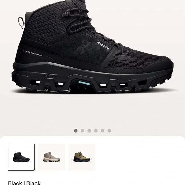Click the heel pull loop of the boot
Image resolution: width=185 pixels, height=185 pixels.
[x=21, y=23]
